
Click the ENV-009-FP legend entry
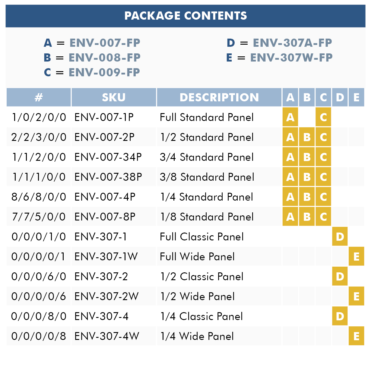coord(92,72)
